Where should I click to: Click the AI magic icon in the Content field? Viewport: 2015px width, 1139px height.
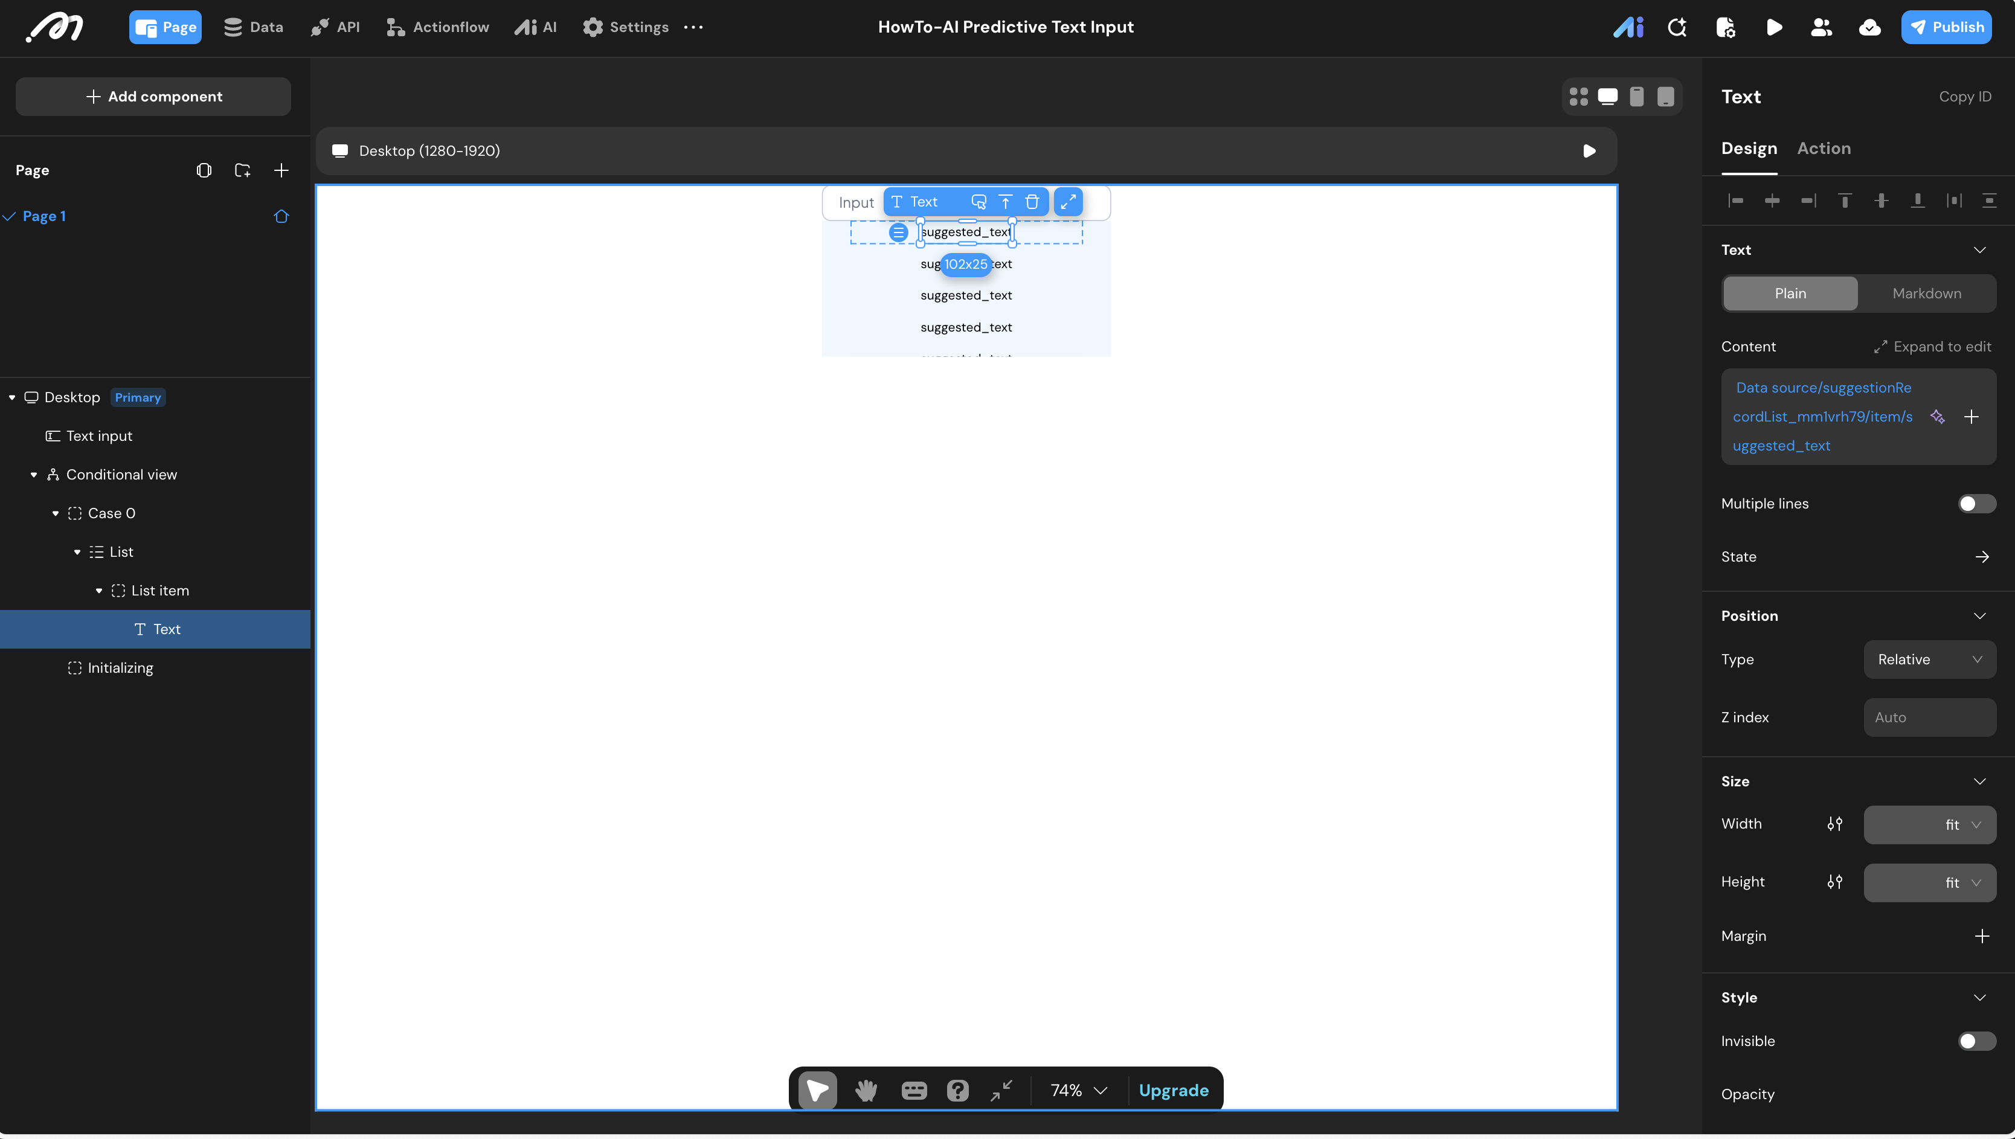tap(1936, 417)
